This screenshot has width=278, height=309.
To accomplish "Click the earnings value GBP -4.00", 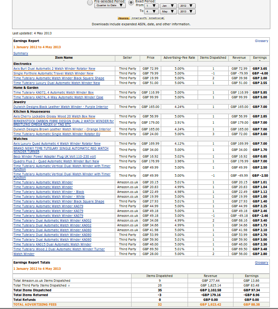I will point(260,73).
